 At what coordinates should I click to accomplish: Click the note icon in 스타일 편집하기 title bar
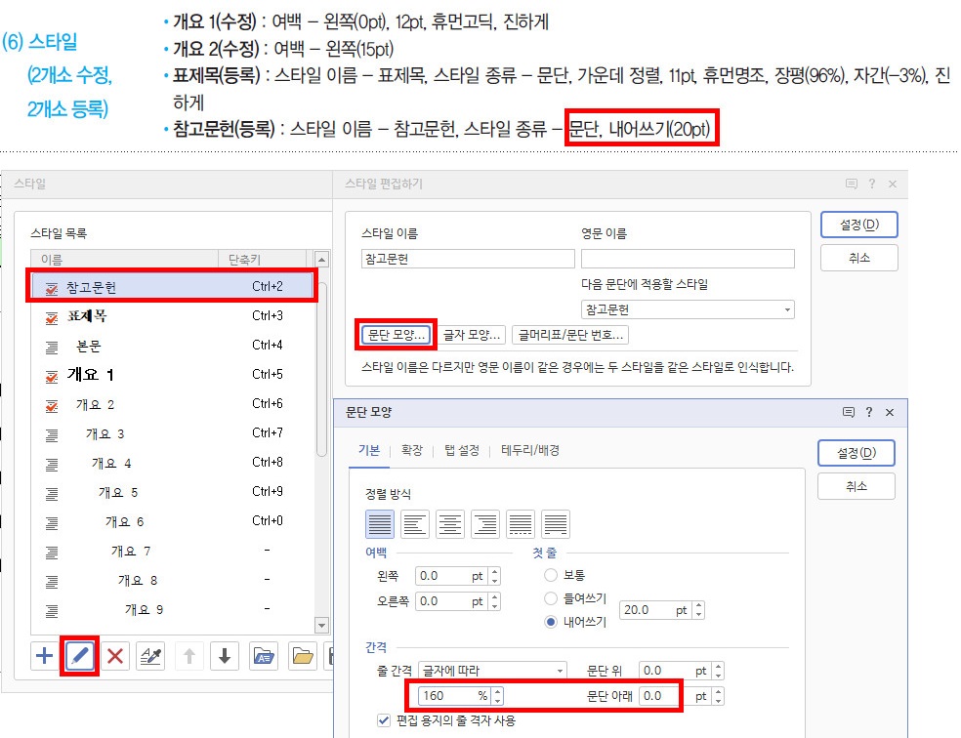click(x=852, y=184)
